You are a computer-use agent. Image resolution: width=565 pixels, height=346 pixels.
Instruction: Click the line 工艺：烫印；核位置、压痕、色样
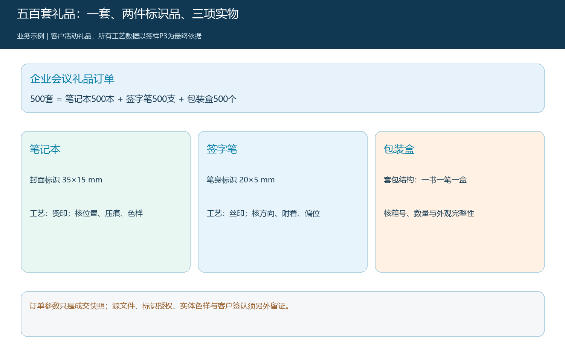pos(86,213)
